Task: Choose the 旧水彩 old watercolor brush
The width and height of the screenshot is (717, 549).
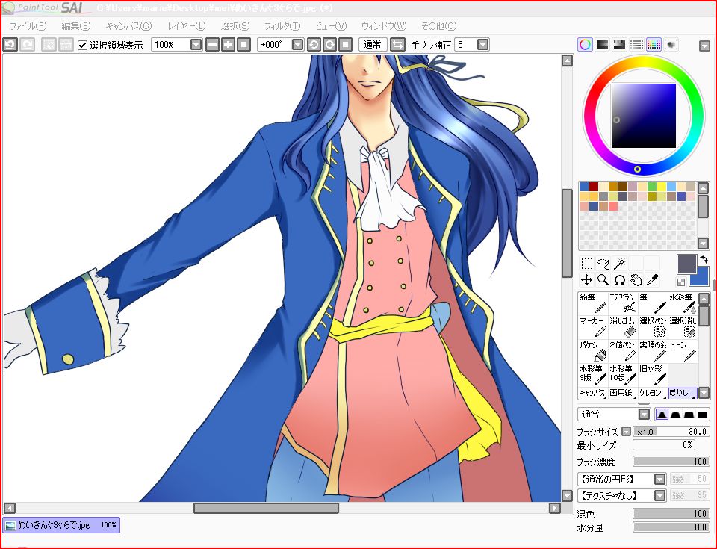Action: point(653,375)
